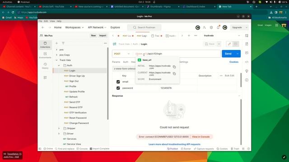This screenshot has width=289, height=162.
Task: Click Bulk Edit
Action: pyautogui.click(x=229, y=76)
